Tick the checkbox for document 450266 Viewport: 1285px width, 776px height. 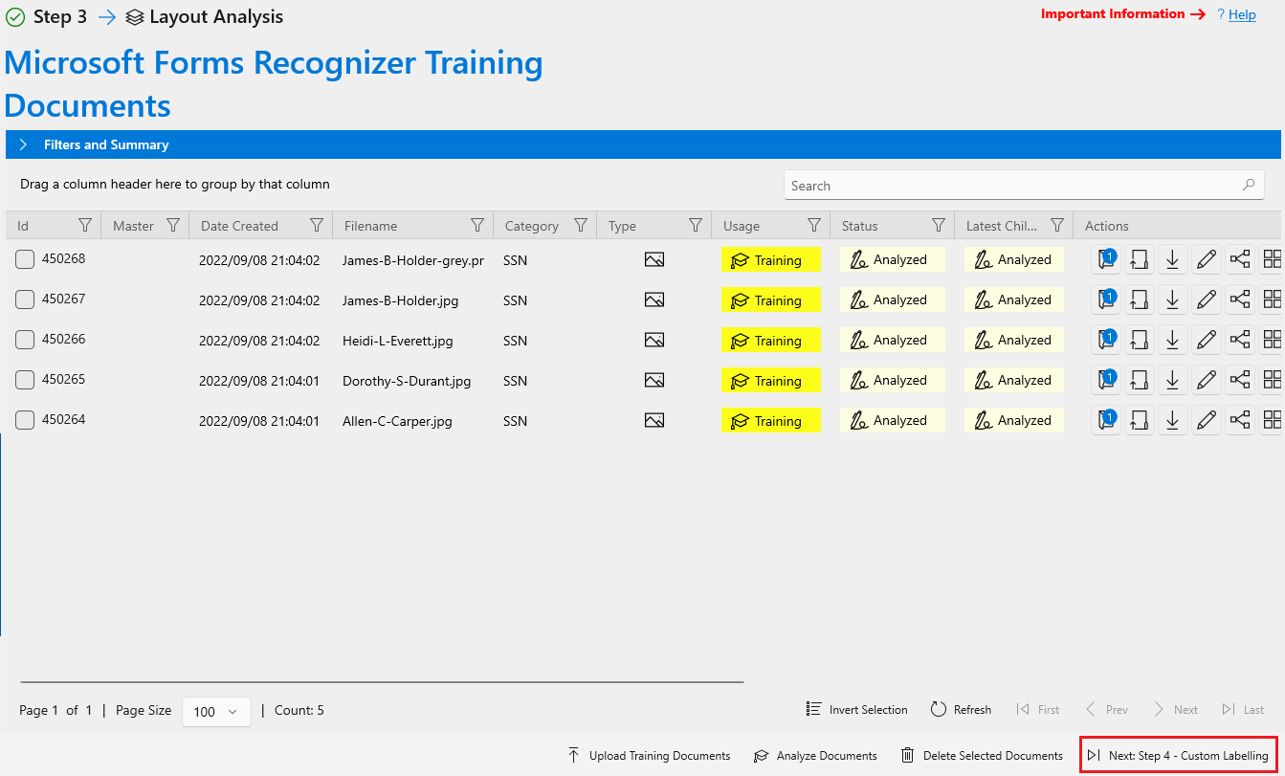click(25, 340)
